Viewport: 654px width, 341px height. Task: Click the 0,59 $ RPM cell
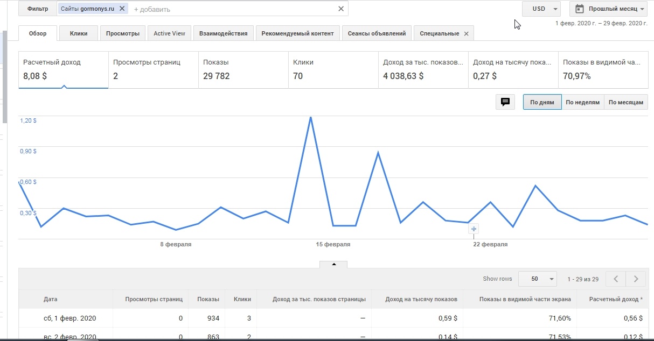[x=447, y=318]
